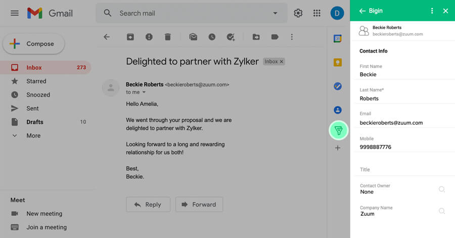Open the Inbox folder

(34, 67)
